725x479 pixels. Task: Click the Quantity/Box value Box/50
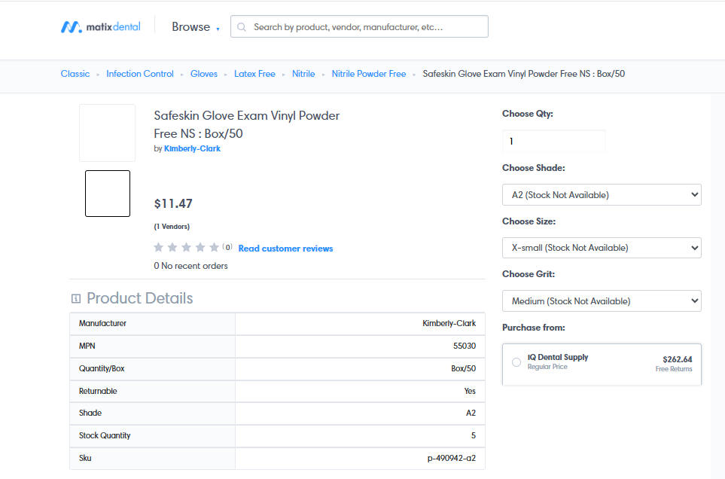coord(463,368)
